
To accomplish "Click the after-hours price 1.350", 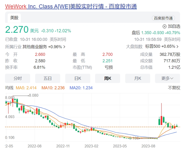I will (x=146, y=33).
